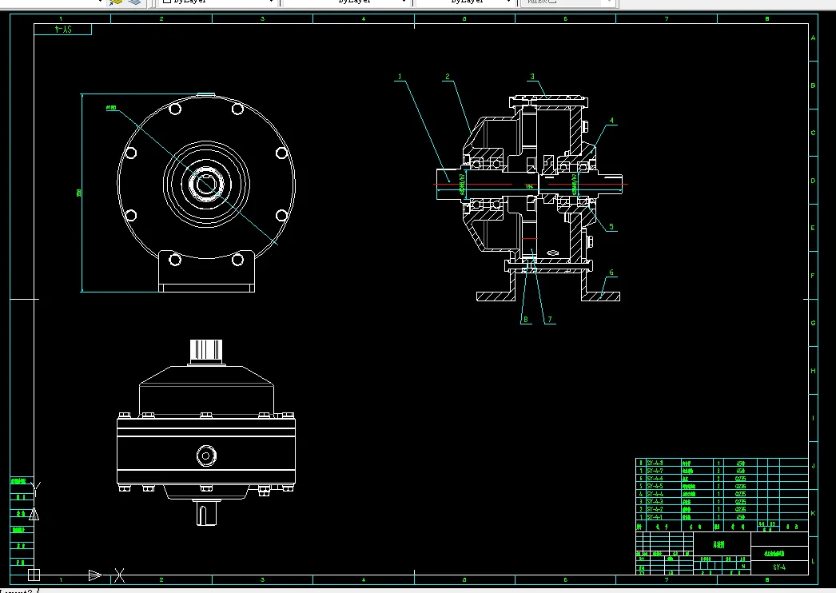Pick balloon number 2 on section view

[x=448, y=77]
